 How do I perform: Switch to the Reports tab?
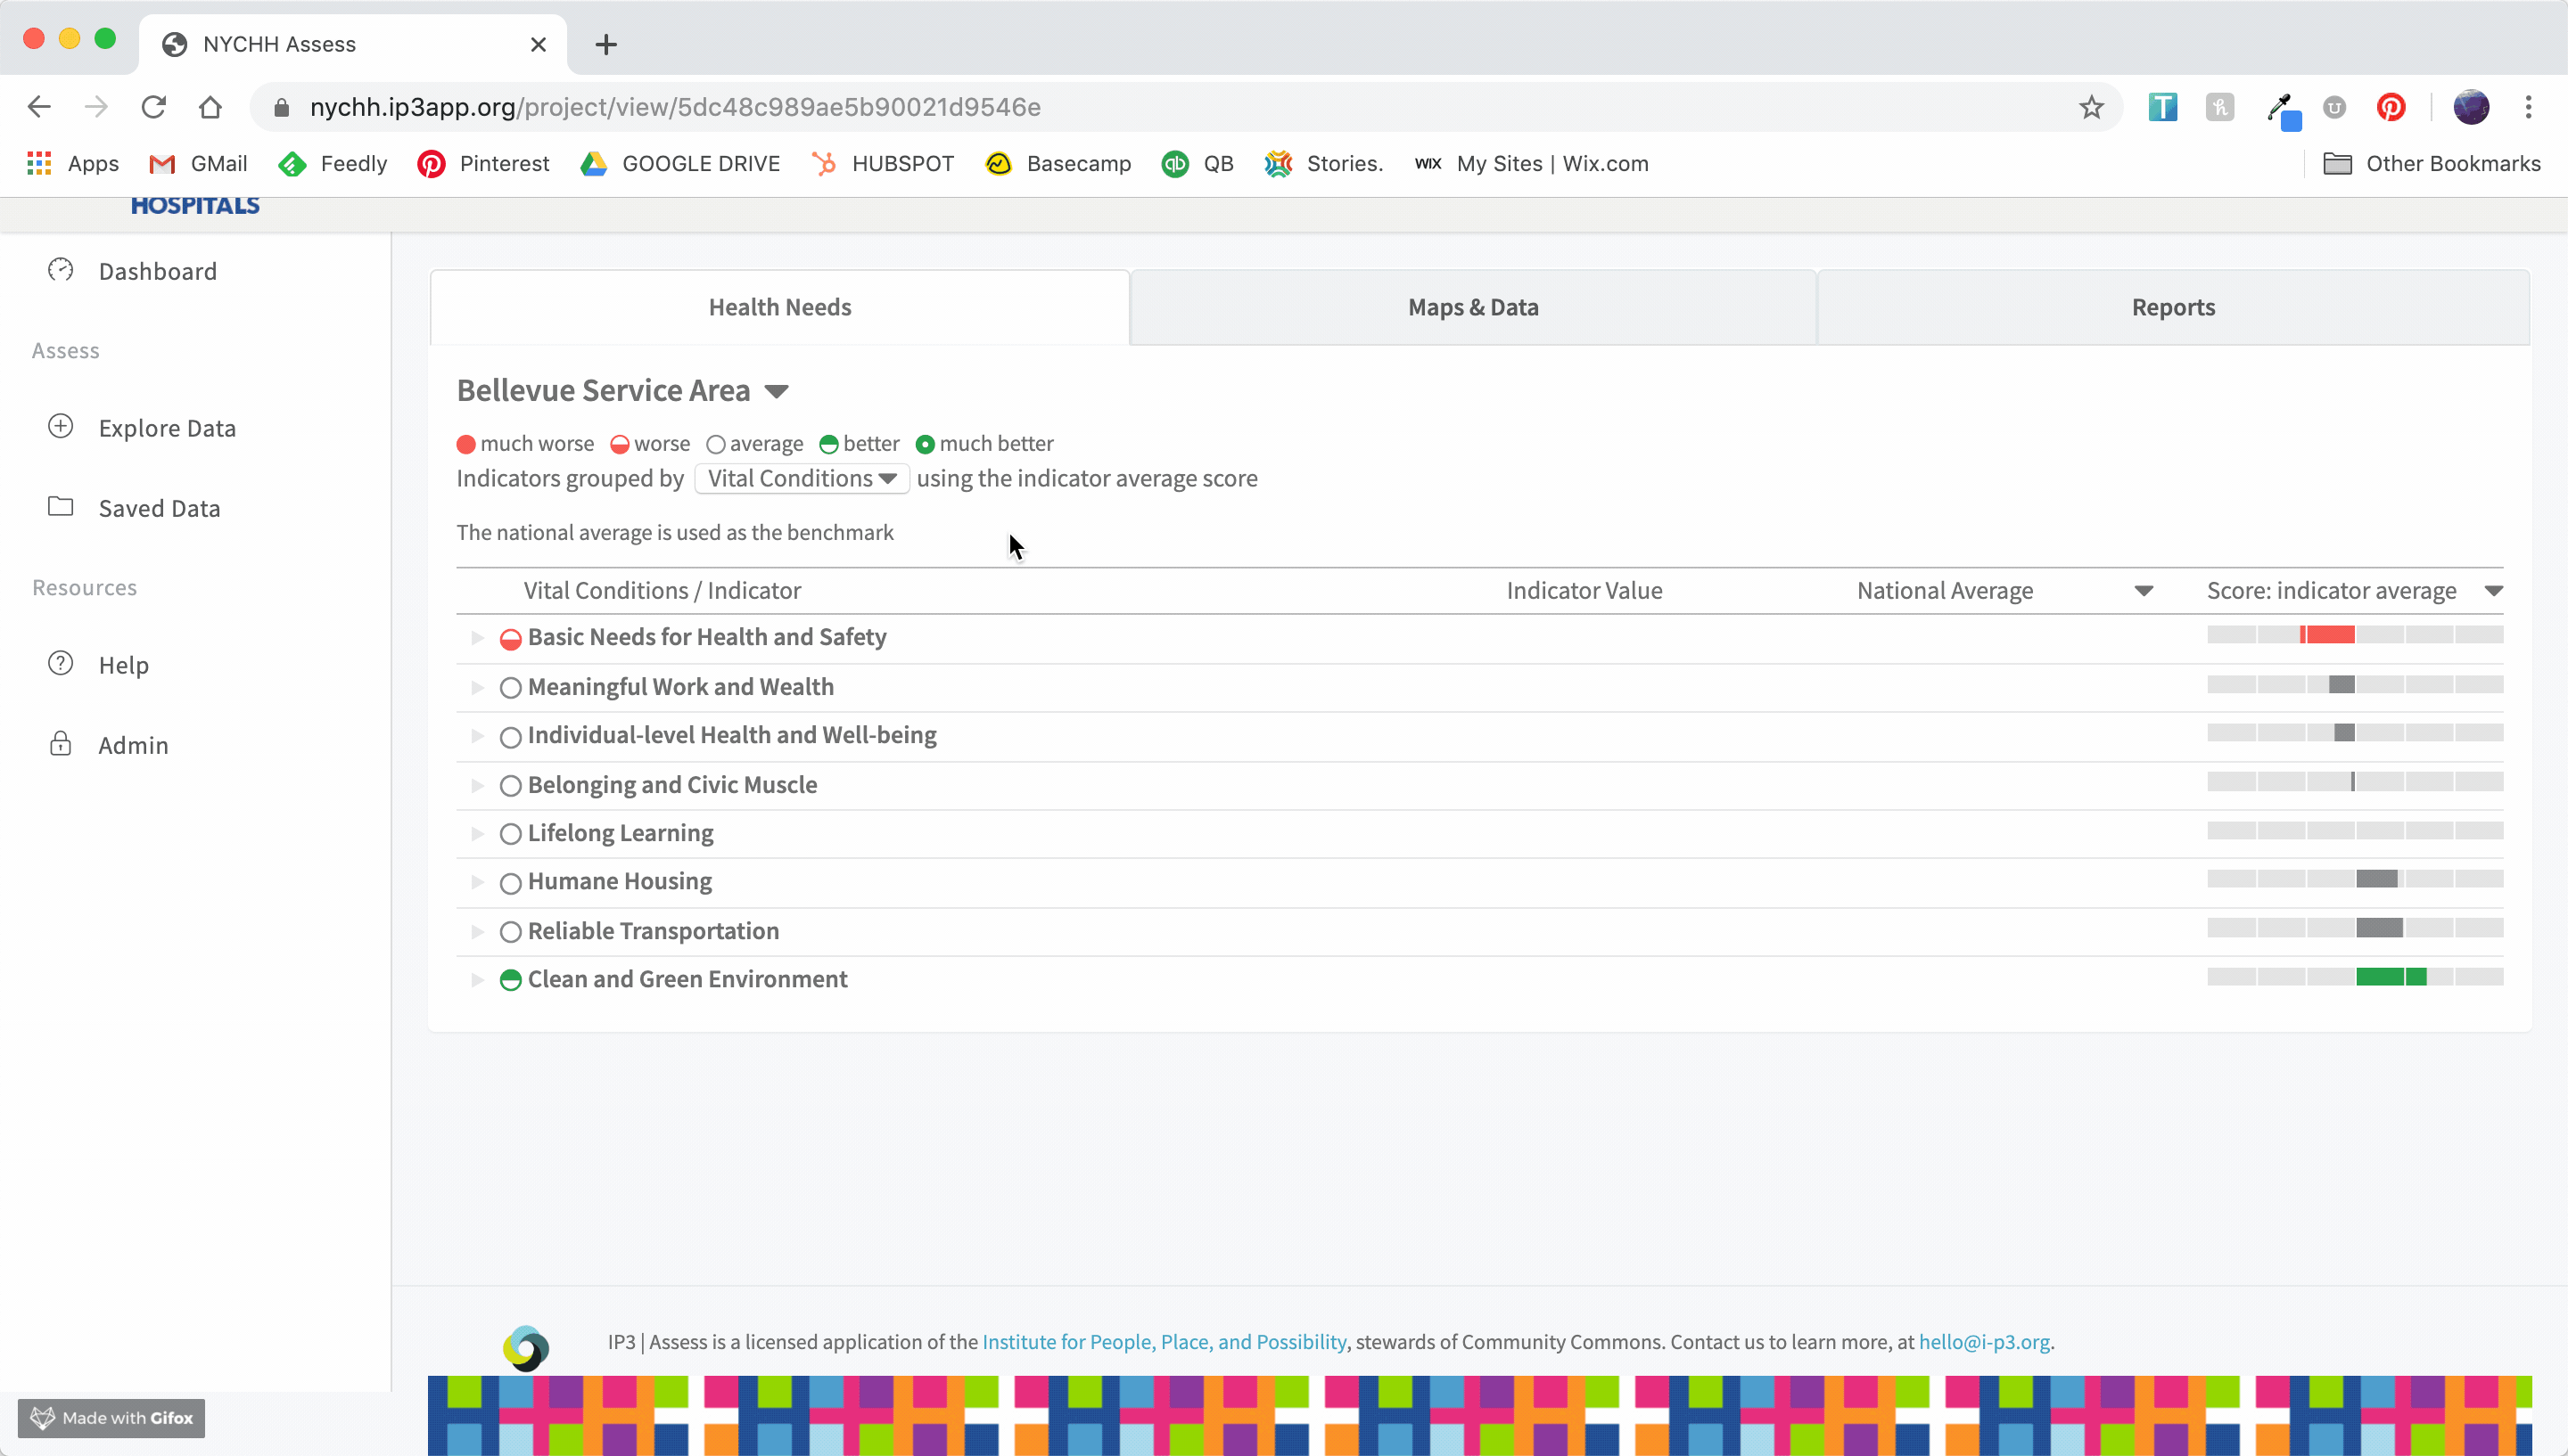(x=2173, y=307)
